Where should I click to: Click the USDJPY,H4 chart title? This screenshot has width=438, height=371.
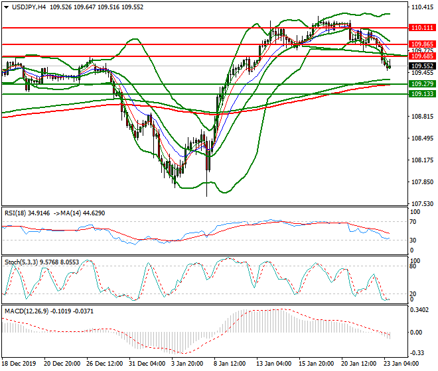tap(29, 7)
